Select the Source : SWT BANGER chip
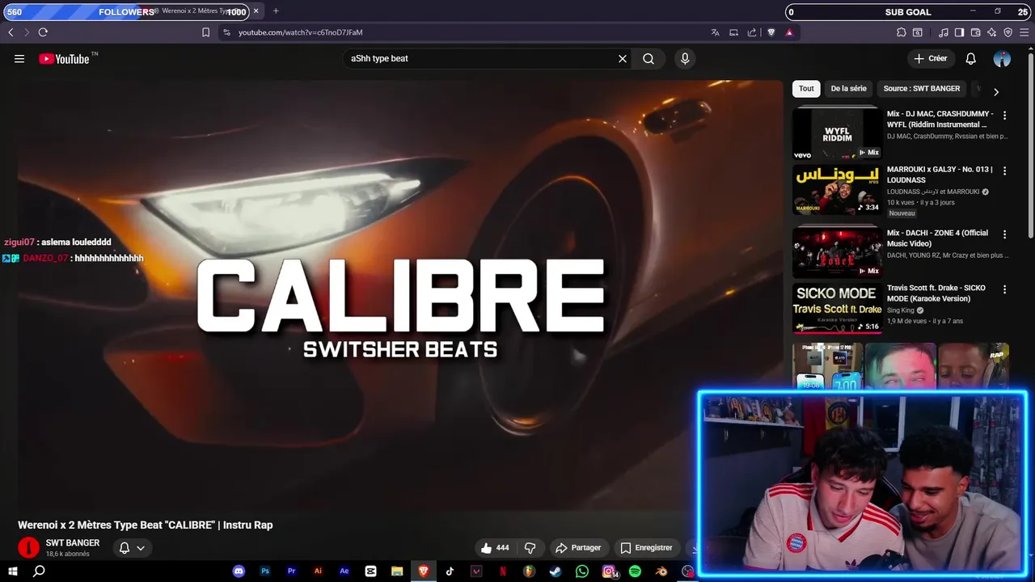 (x=922, y=89)
